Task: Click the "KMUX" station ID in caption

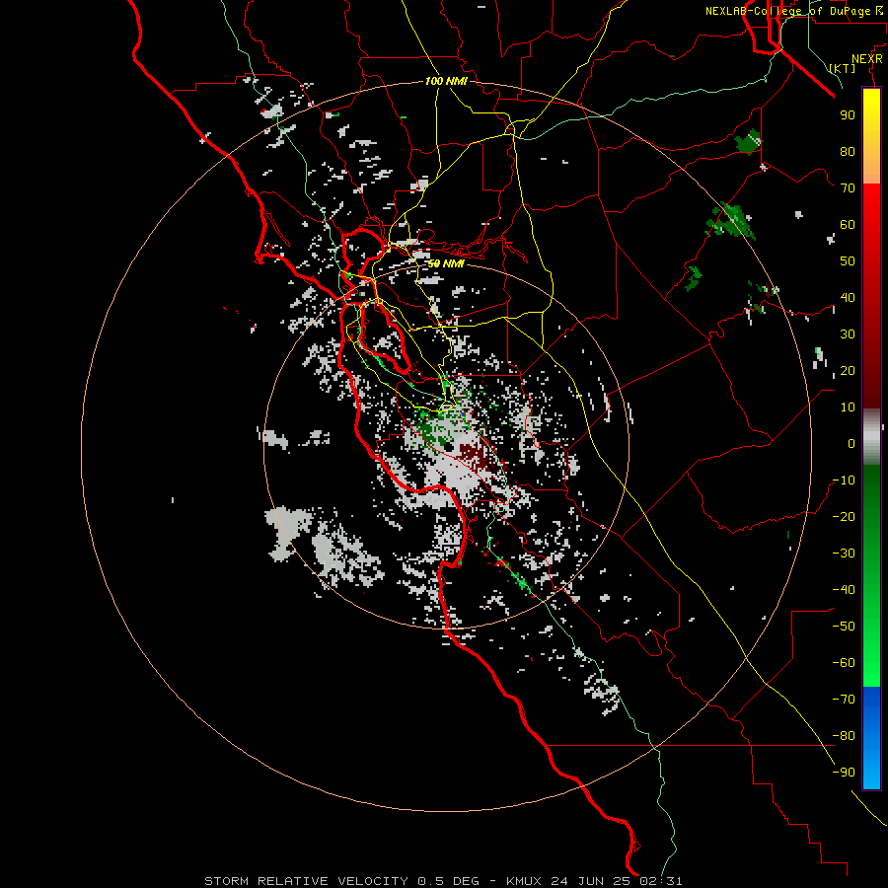Action: [524, 881]
